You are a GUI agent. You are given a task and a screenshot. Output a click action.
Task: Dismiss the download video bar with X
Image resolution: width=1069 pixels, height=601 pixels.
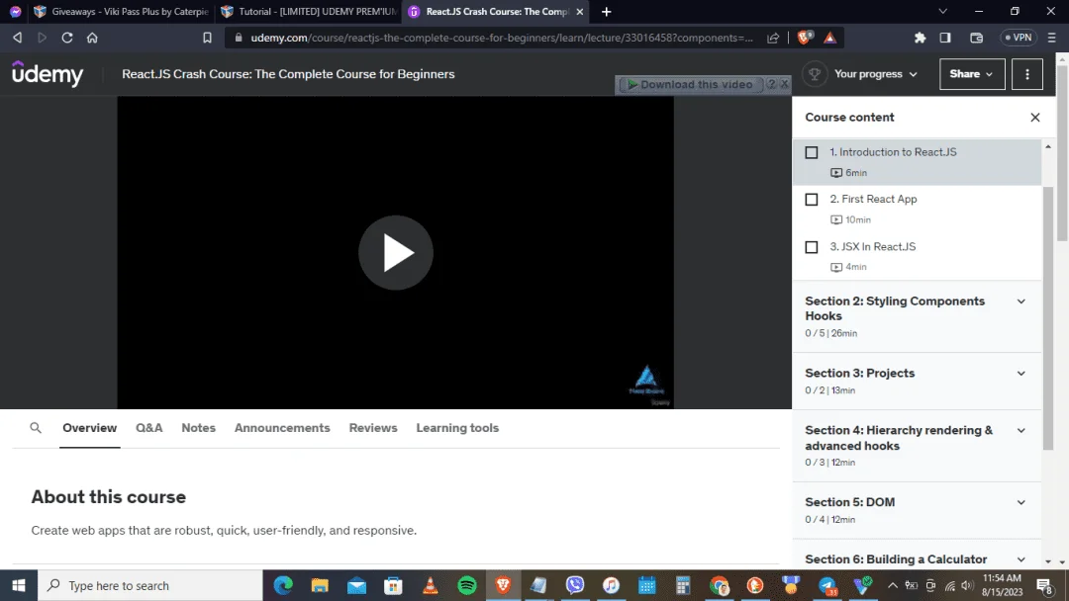coord(785,84)
